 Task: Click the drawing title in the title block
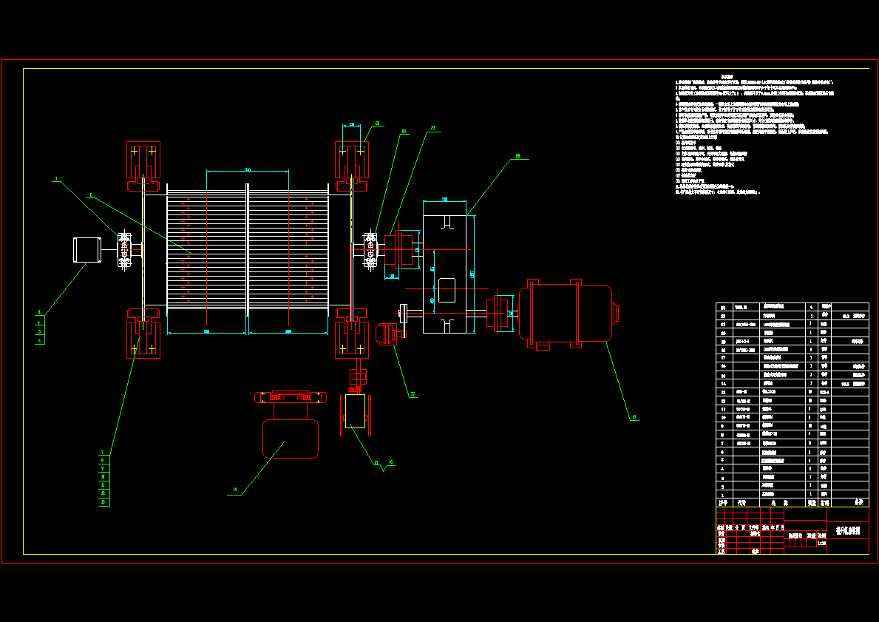[x=848, y=530]
